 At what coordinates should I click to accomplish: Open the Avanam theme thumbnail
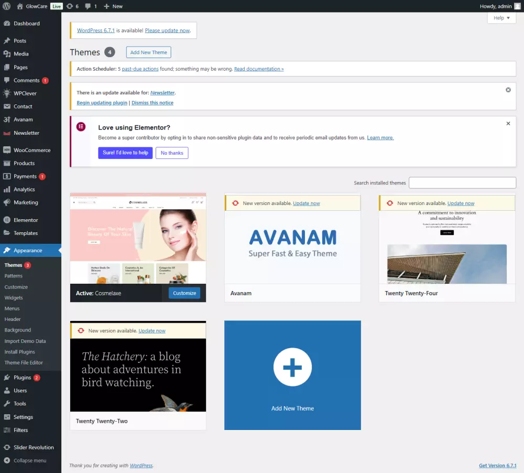pos(292,247)
